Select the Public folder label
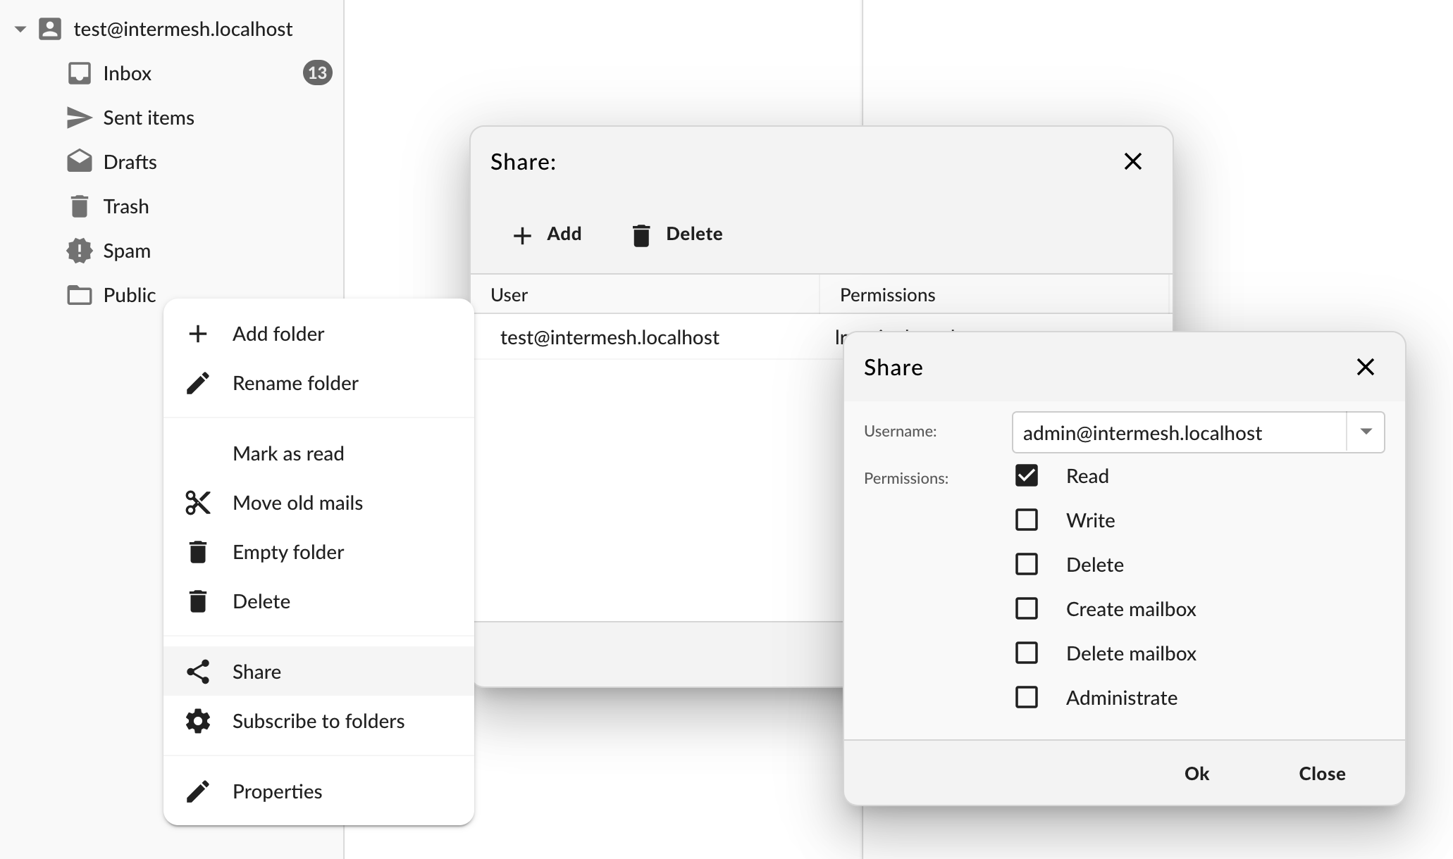Viewport: 1453px width, 859px height. (130, 295)
